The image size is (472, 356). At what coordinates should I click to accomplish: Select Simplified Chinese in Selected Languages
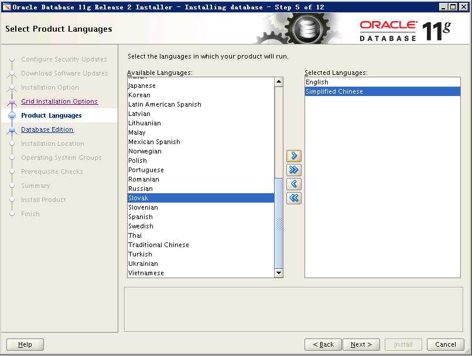382,91
